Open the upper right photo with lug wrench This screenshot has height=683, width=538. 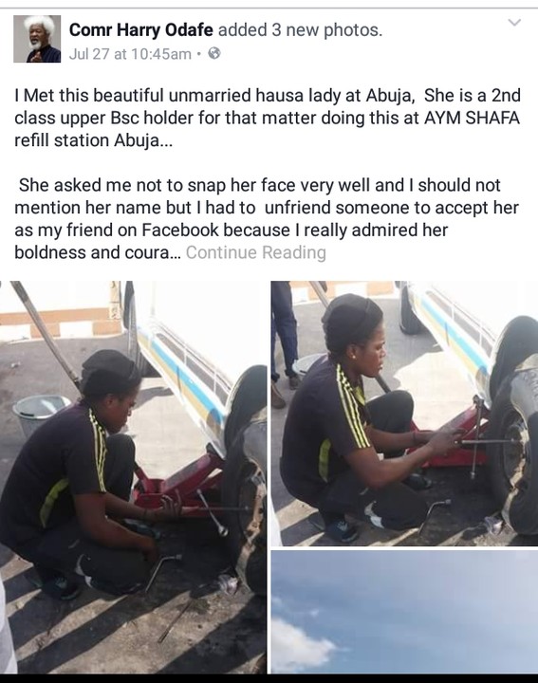[x=404, y=413]
